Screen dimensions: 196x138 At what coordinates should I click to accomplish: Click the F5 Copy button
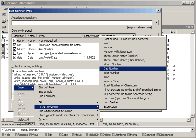(x=63, y=135)
